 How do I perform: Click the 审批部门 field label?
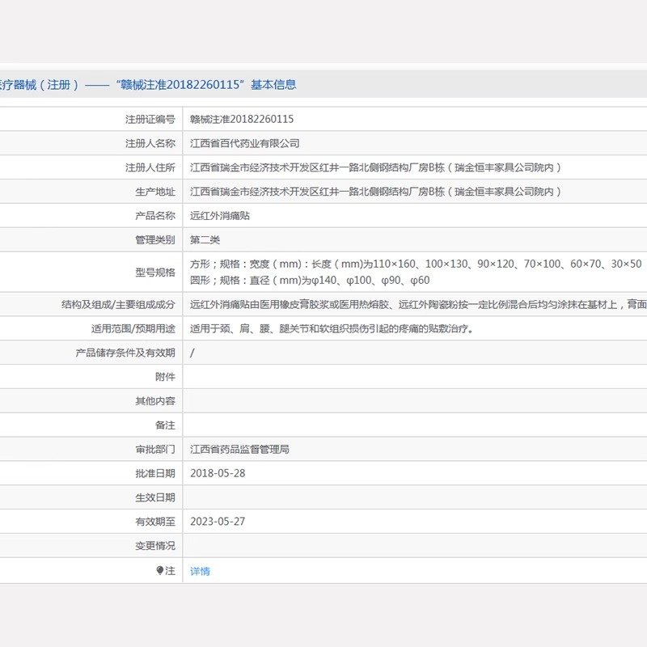pos(155,449)
